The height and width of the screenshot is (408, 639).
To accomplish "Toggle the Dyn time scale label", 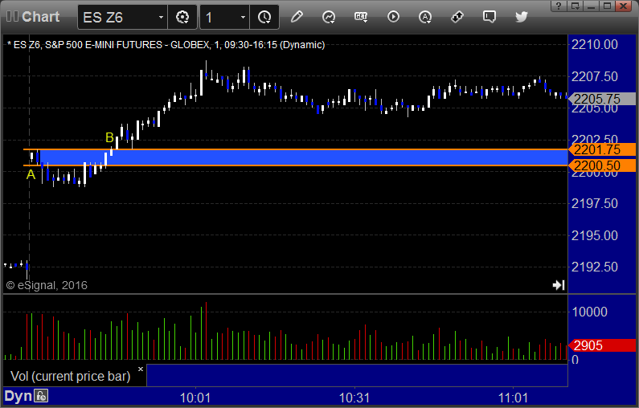I will (18, 396).
